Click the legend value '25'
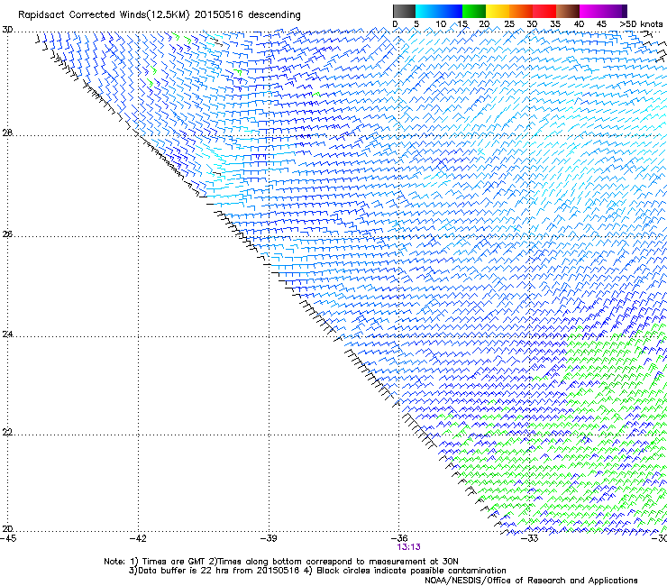Image resolution: width=667 pixels, height=586 pixels. click(x=509, y=24)
